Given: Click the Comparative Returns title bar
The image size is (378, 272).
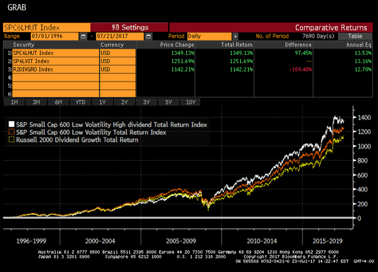Looking at the screenshot, I should pyautogui.click(x=271, y=28).
